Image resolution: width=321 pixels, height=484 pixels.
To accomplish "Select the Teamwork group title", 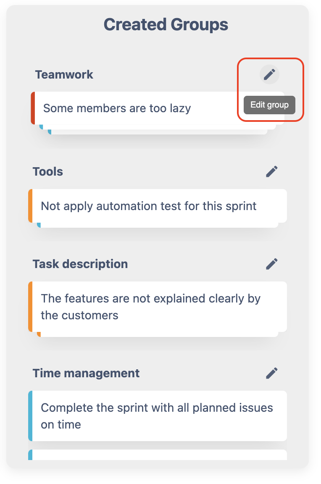I will pyautogui.click(x=64, y=75).
